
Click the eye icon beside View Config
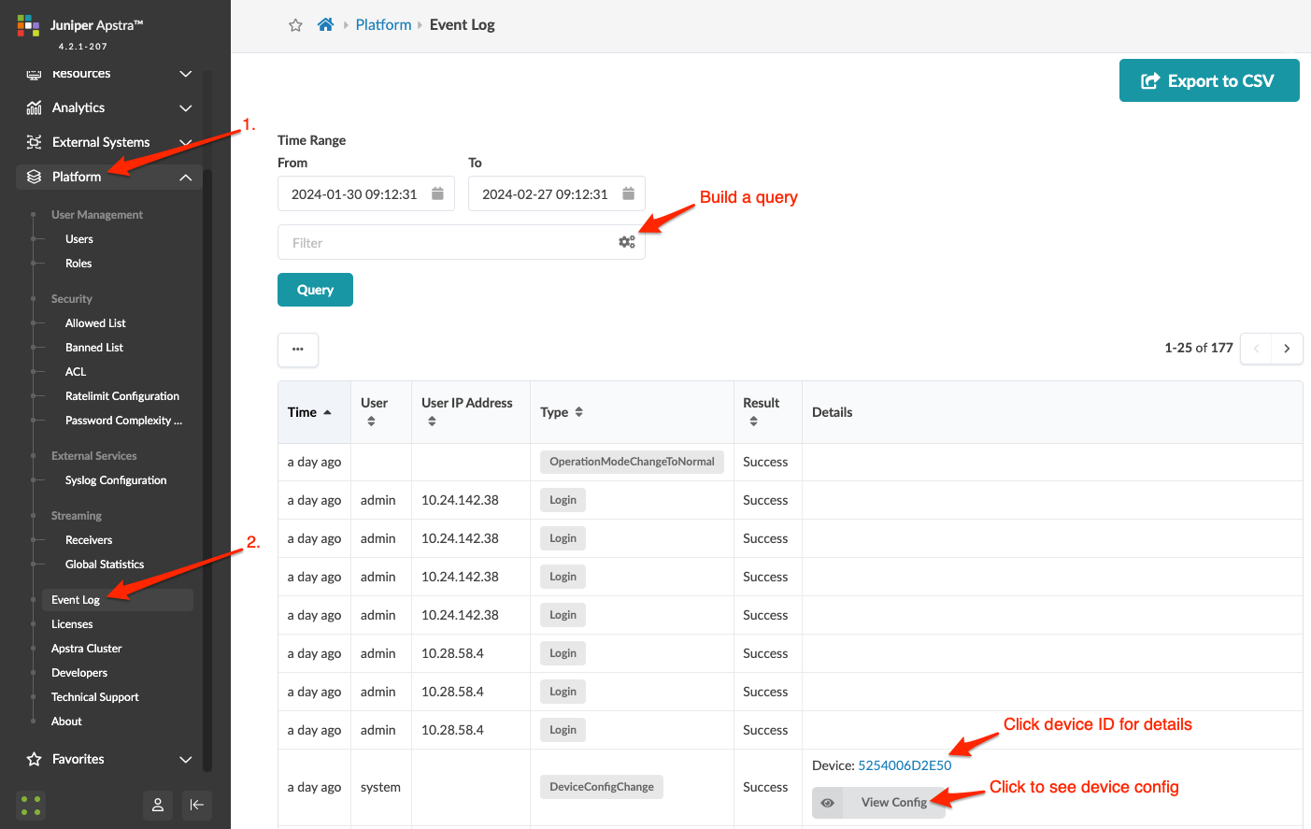827,803
